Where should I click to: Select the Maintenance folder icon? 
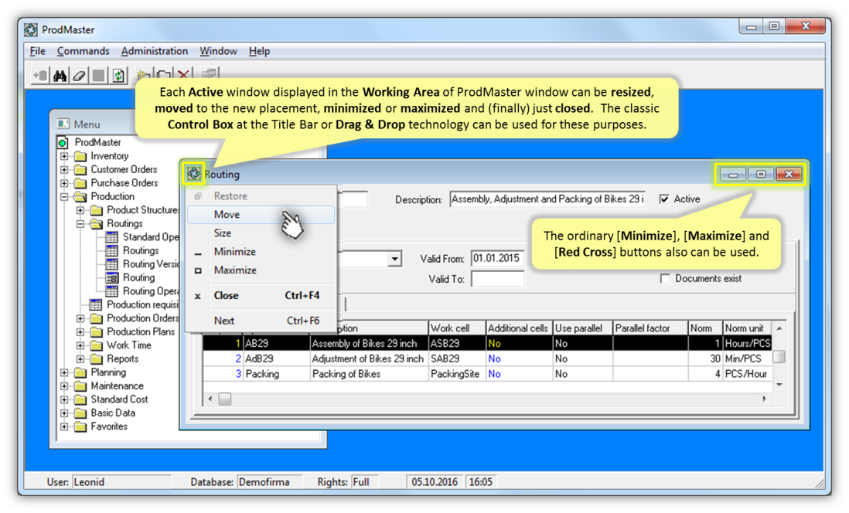(x=80, y=386)
